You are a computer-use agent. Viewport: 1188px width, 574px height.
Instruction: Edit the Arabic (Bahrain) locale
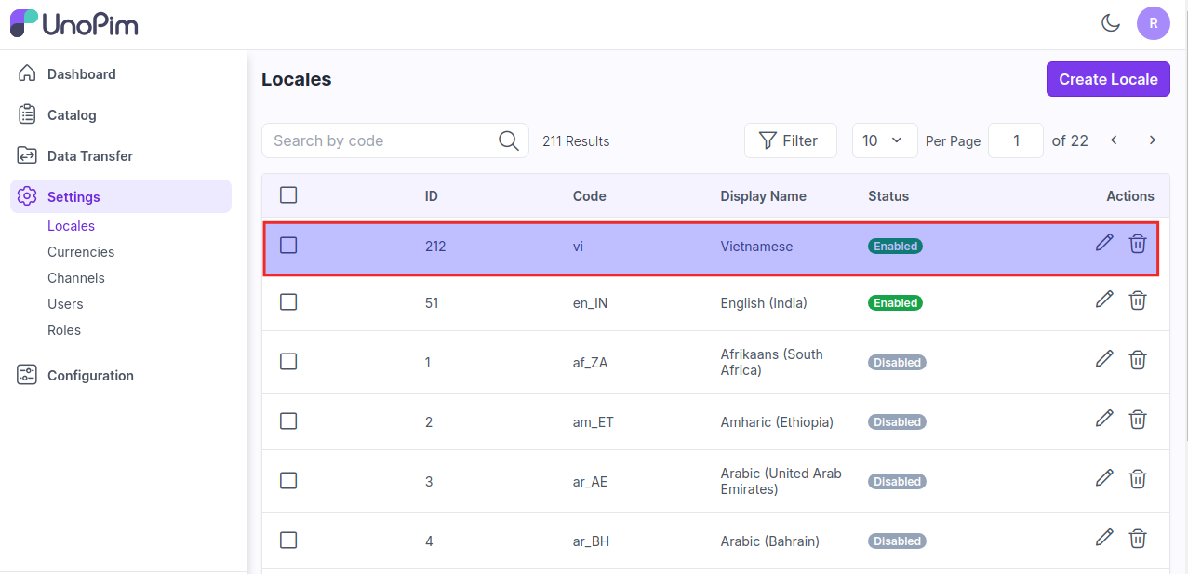click(x=1104, y=537)
